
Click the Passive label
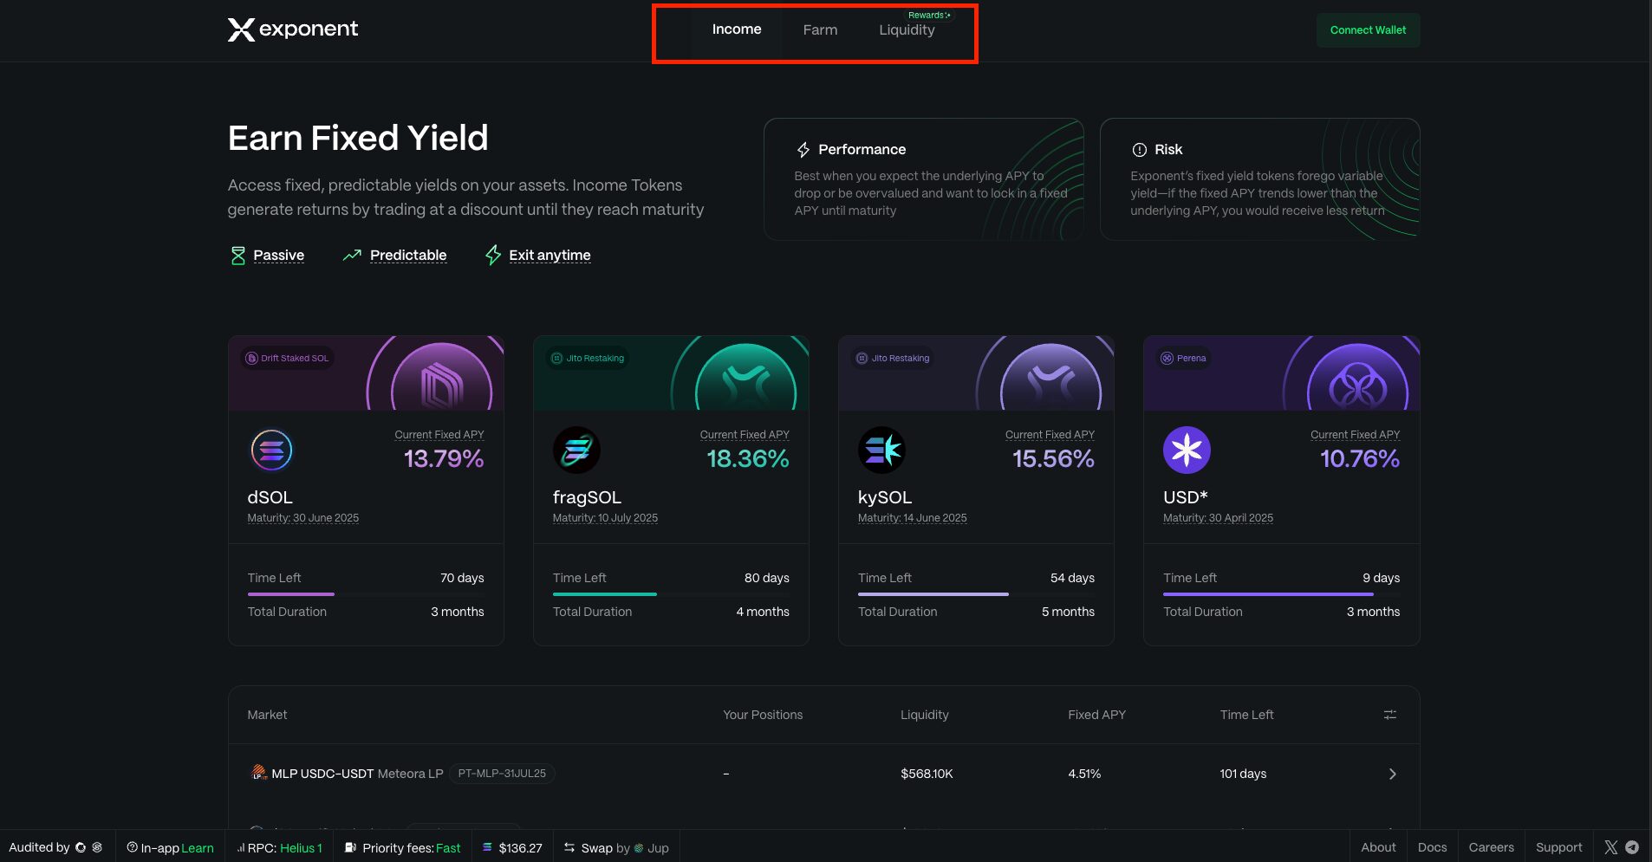[278, 255]
